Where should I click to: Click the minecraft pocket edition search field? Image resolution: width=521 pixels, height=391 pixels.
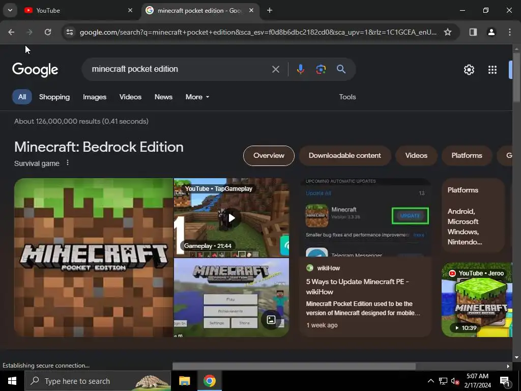tap(180, 69)
